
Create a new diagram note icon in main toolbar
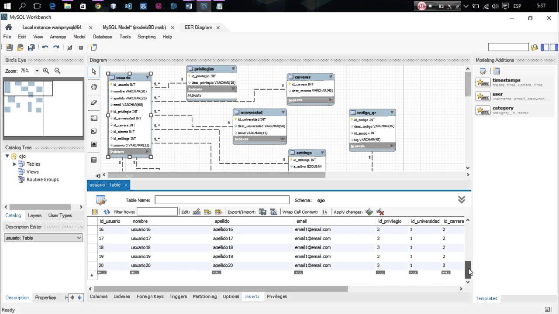coord(93,48)
